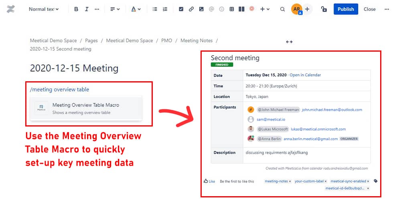This screenshot has width=401, height=217.
Task: Go to Meeting Notes breadcrumb
Action: tap(196, 40)
